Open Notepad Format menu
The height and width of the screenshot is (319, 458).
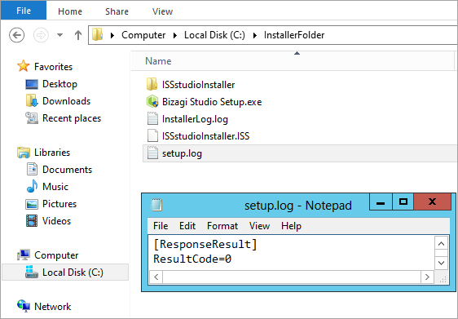[x=222, y=226]
